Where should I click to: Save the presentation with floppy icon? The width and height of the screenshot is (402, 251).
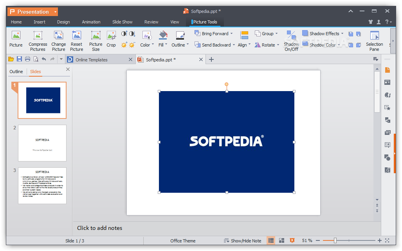point(19,59)
